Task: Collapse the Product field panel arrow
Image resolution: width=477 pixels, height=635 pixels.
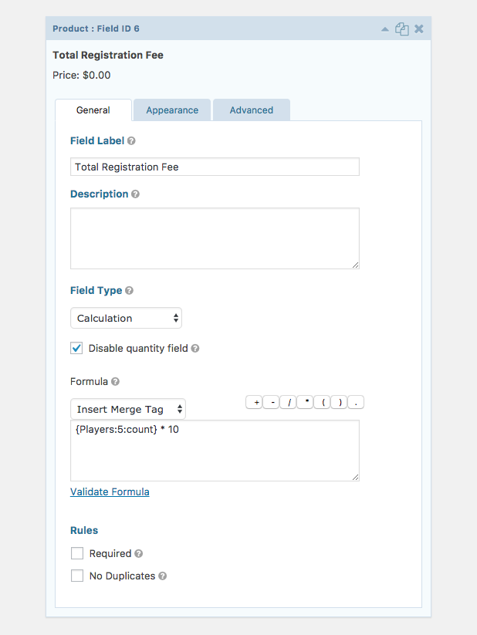Action: click(385, 29)
